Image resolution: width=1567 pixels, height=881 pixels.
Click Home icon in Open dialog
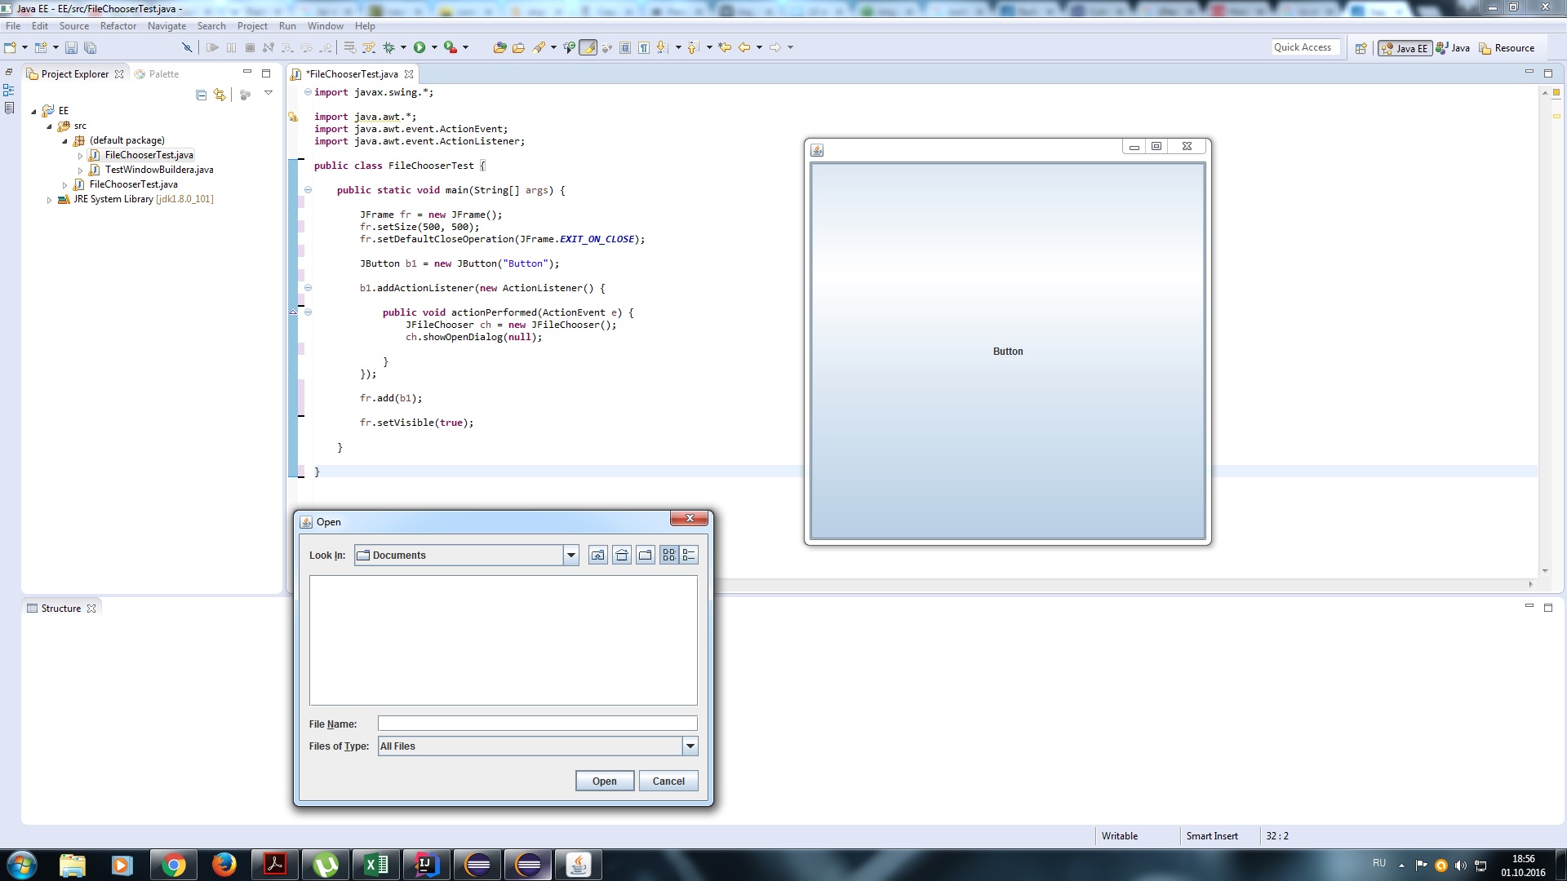coord(622,556)
